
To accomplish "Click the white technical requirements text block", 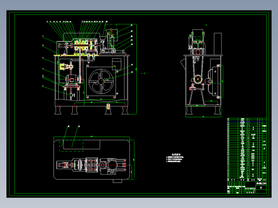I will 175,158.
